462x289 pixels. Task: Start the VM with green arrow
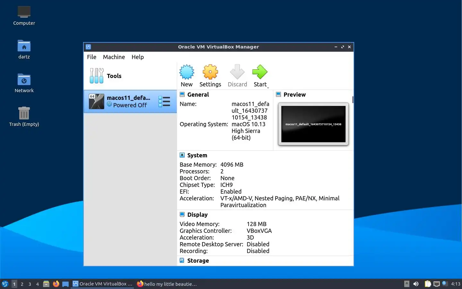260,72
